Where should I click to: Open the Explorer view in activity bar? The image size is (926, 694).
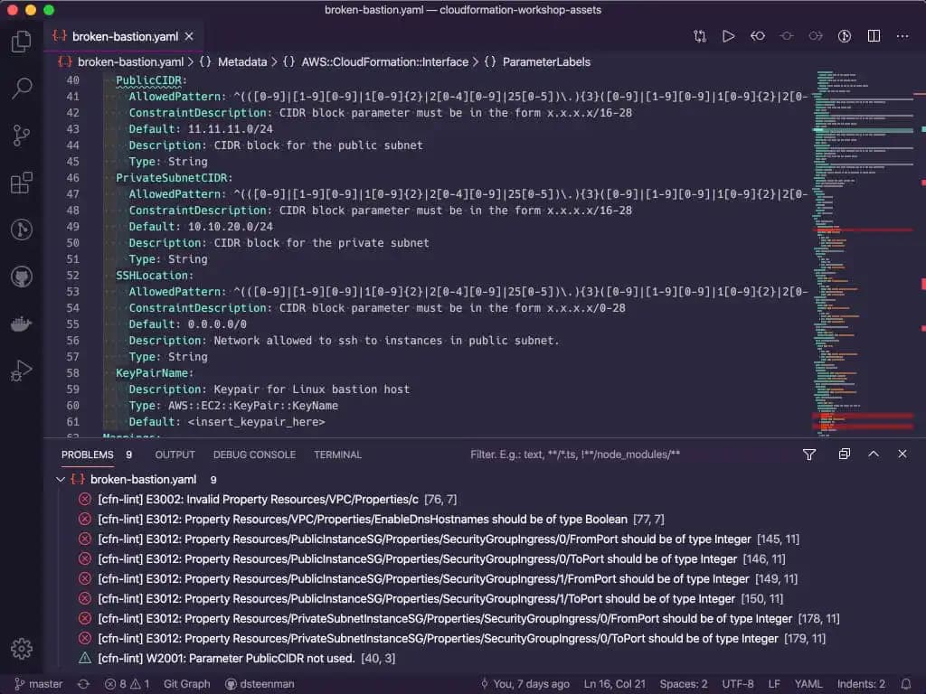coord(21,42)
